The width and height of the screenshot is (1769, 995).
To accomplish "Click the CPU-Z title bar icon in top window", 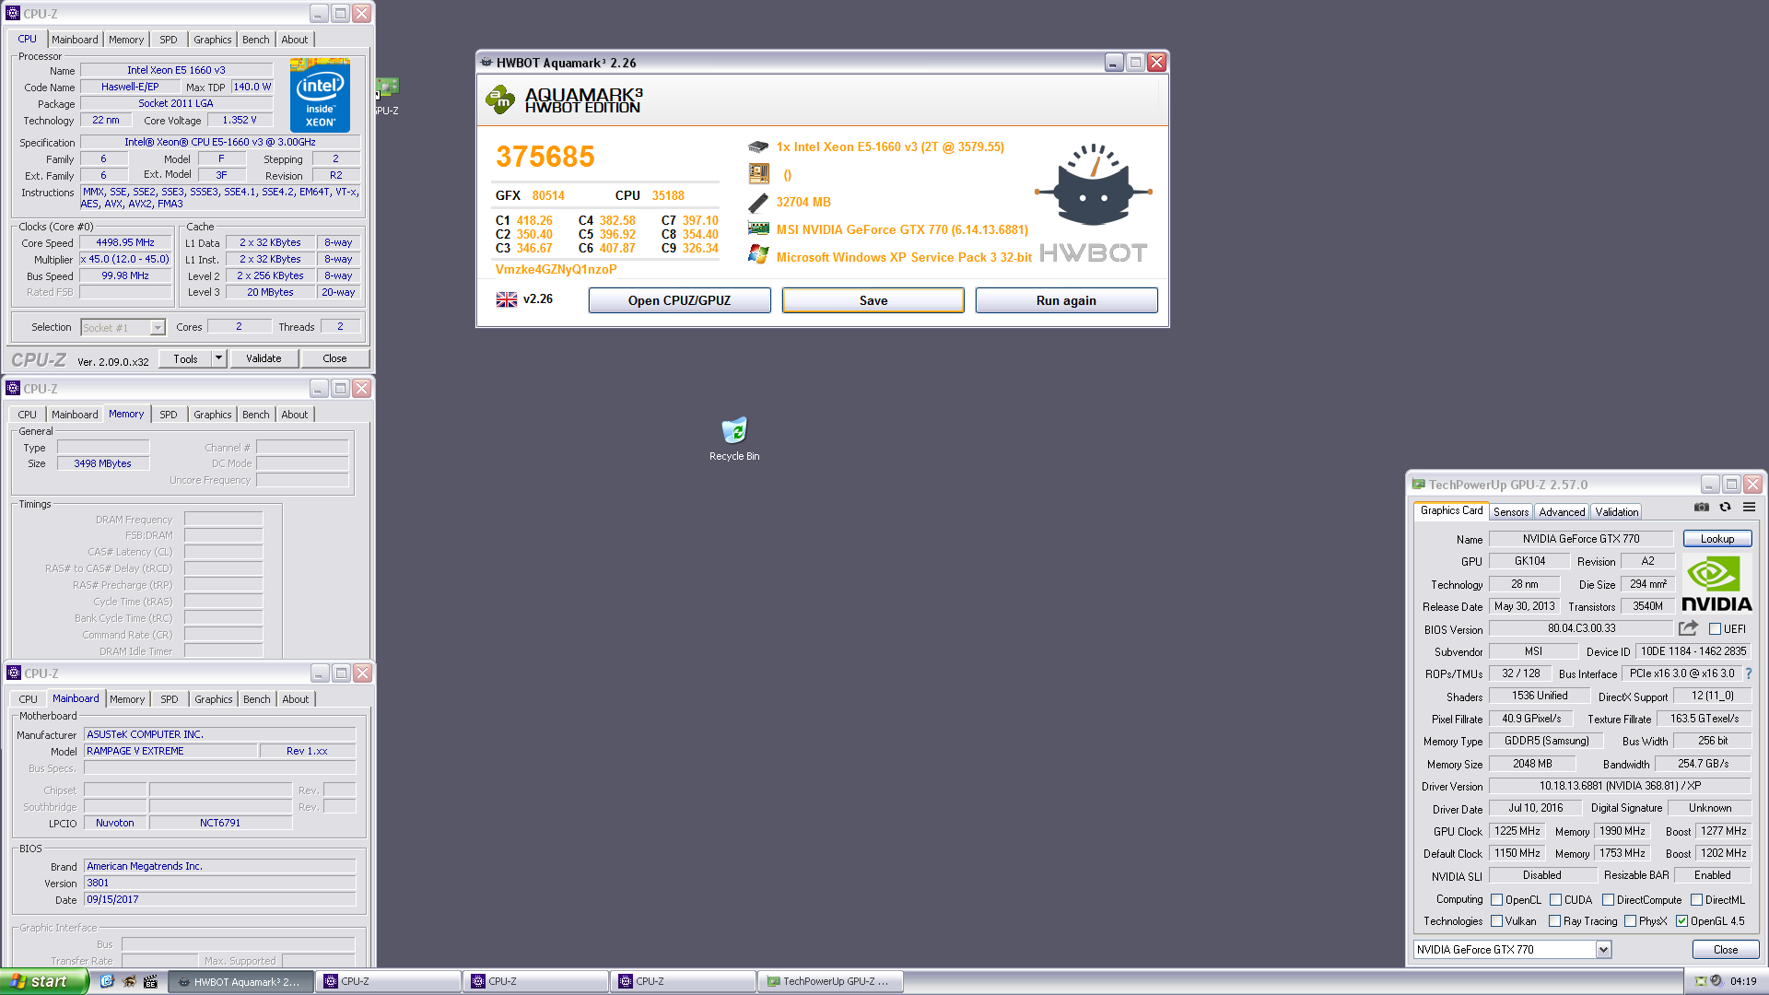I will tap(13, 14).
